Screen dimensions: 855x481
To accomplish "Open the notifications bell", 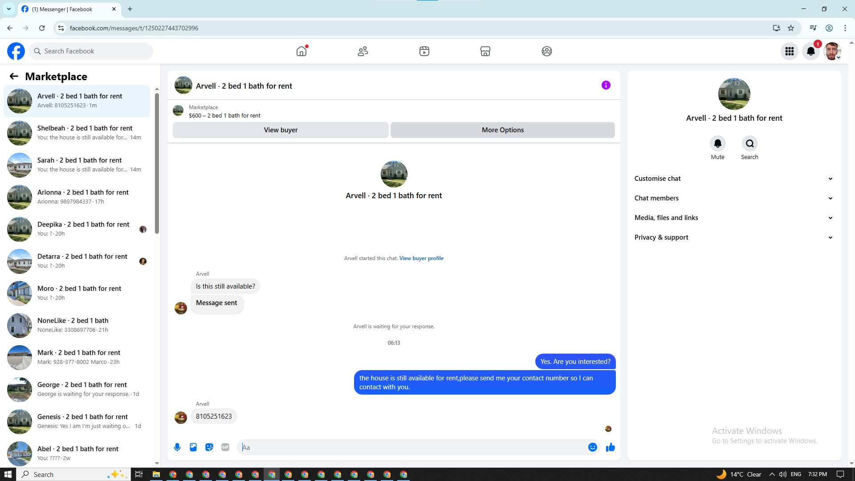I will 810,51.
